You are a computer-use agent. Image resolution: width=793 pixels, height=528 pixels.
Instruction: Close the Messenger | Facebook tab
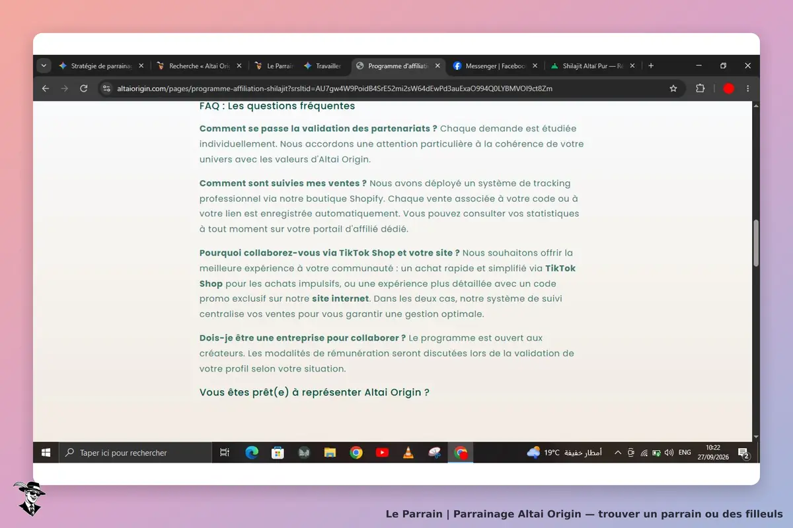click(535, 66)
